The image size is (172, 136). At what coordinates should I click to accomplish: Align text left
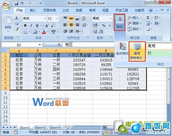point(65,25)
